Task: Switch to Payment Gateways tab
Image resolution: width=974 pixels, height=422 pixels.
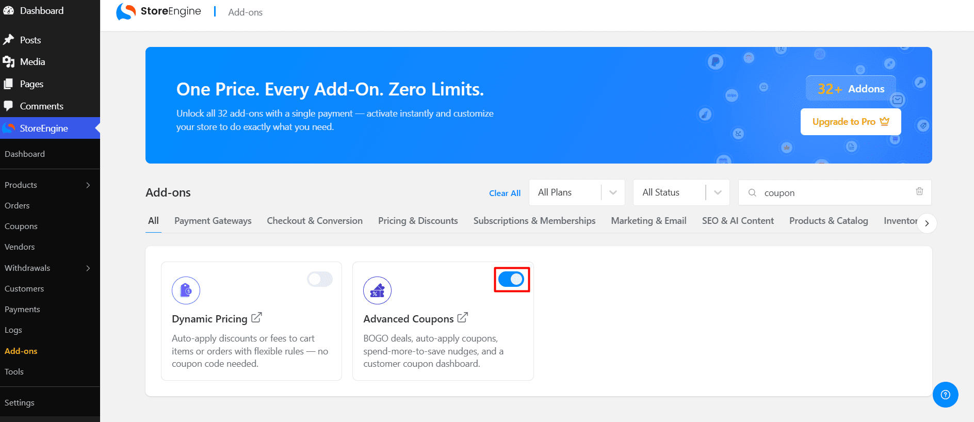Action: [213, 221]
